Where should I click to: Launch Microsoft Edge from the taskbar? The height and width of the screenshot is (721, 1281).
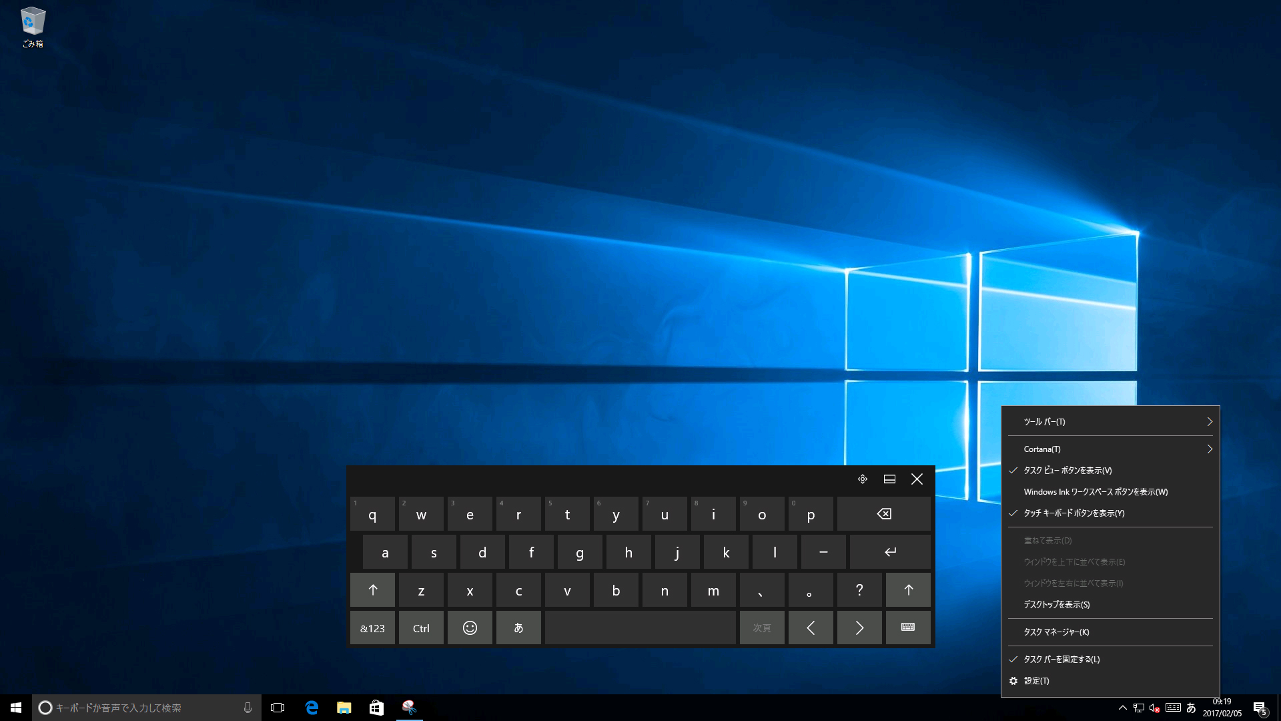312,708
